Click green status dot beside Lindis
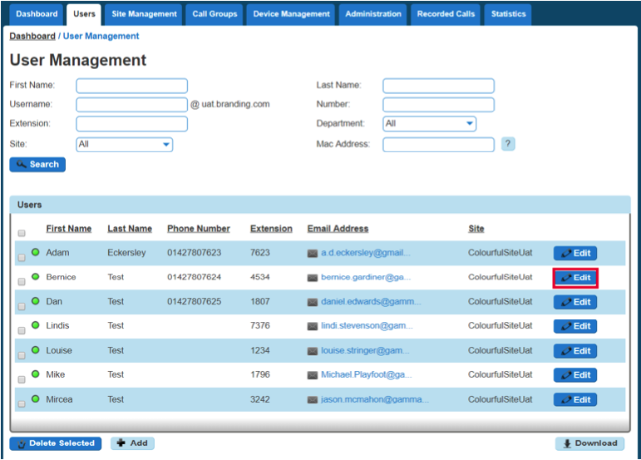 point(36,325)
